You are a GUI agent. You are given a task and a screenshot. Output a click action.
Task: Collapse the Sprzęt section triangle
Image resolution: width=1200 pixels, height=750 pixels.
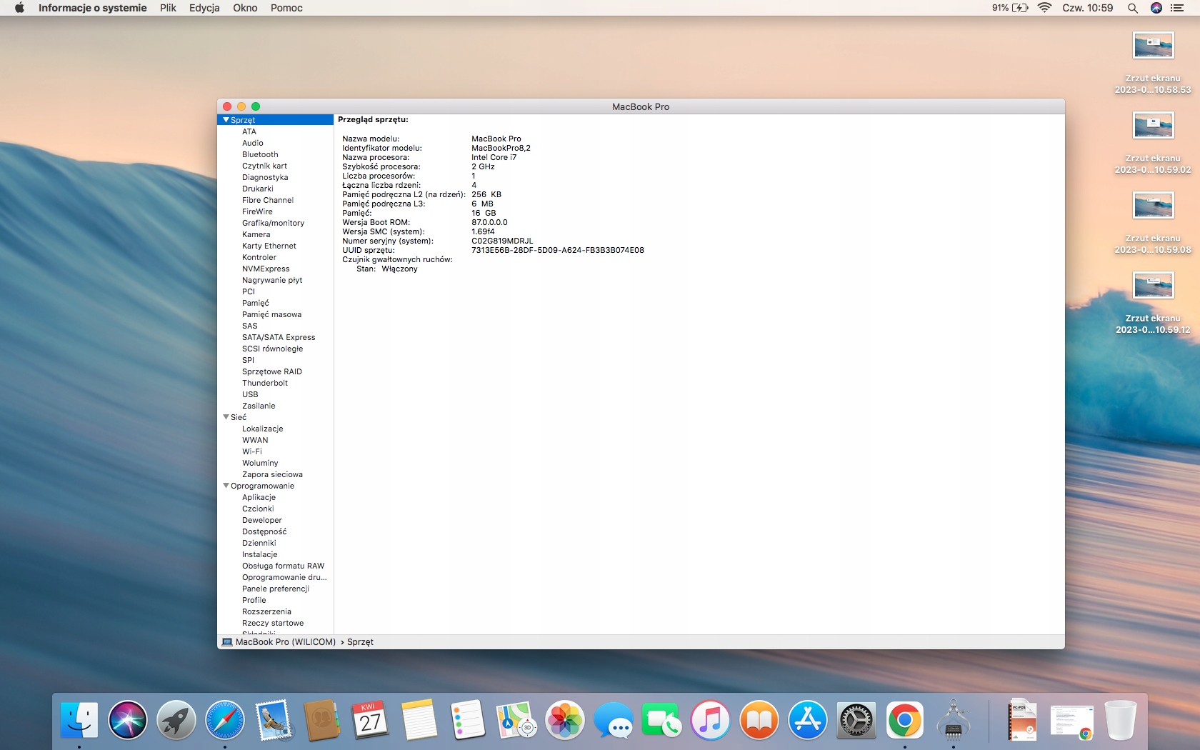point(226,120)
